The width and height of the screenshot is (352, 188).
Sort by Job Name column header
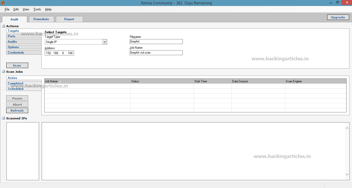pyautogui.click(x=87, y=81)
